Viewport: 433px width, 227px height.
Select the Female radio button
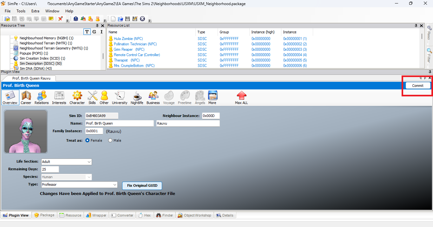coord(87,140)
